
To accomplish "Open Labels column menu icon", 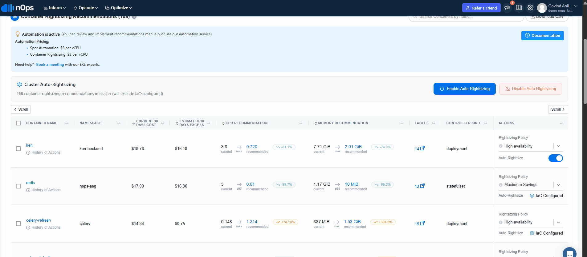I will coord(434,123).
